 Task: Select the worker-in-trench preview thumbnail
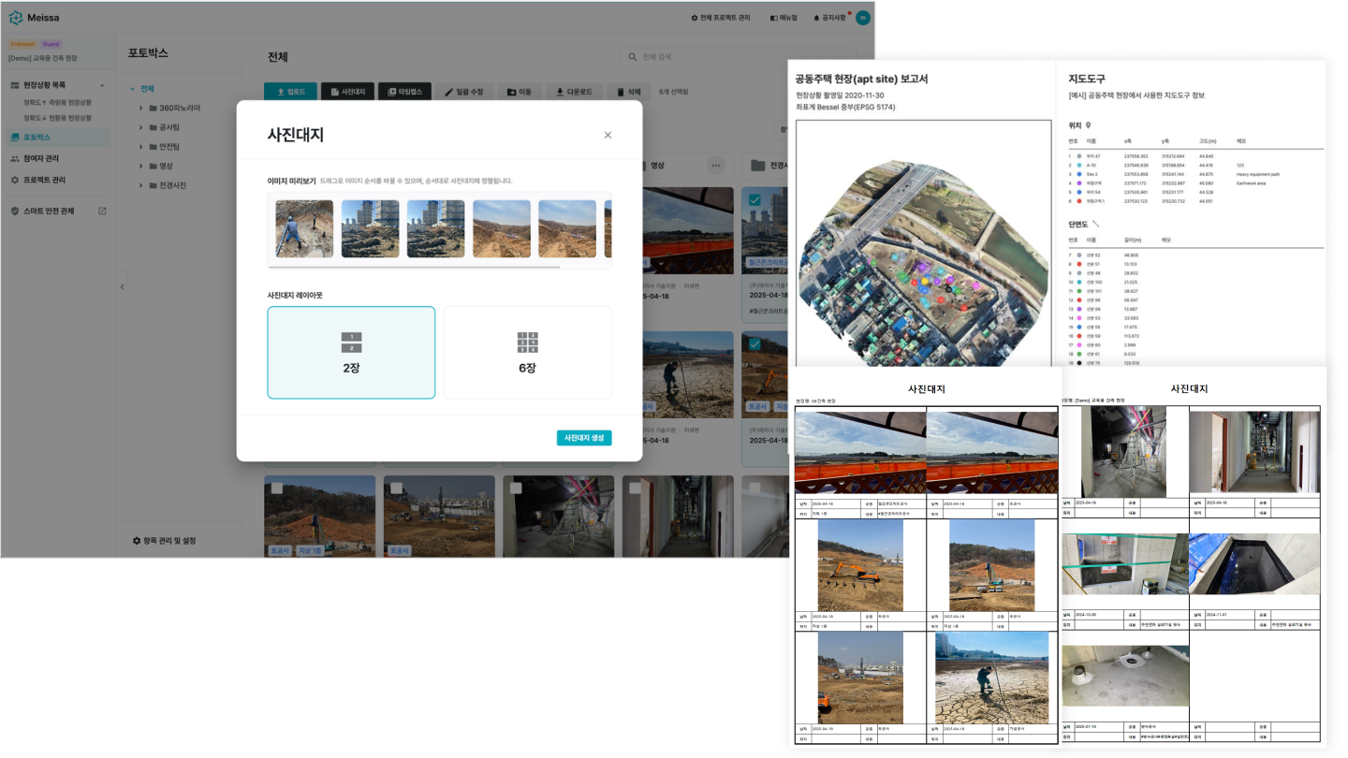coord(304,228)
